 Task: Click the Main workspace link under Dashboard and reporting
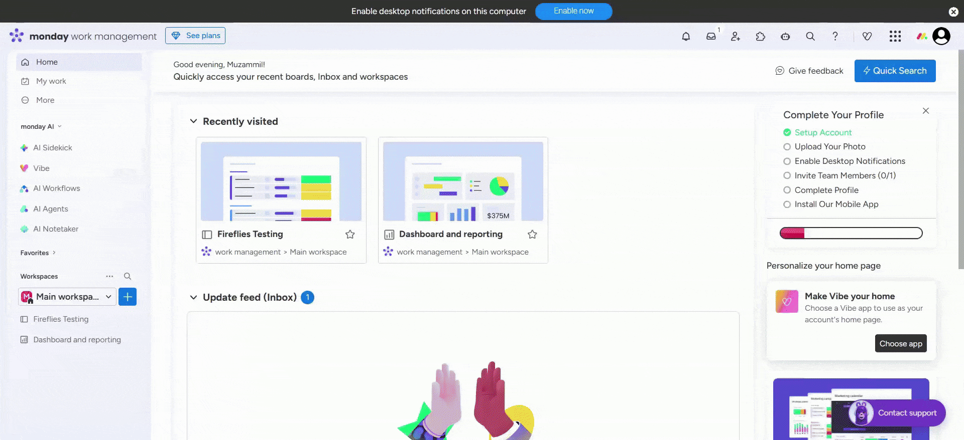(500, 252)
